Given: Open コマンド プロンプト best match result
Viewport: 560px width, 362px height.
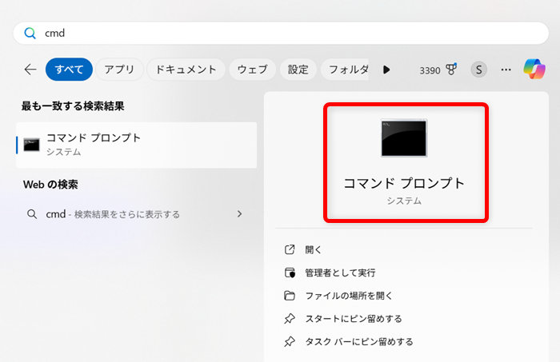Looking at the screenshot, I should coord(137,145).
